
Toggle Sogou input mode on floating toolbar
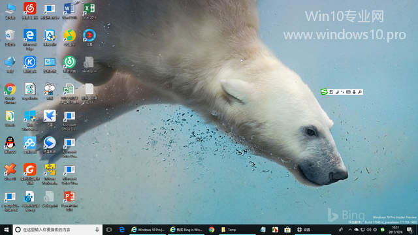tap(331, 92)
